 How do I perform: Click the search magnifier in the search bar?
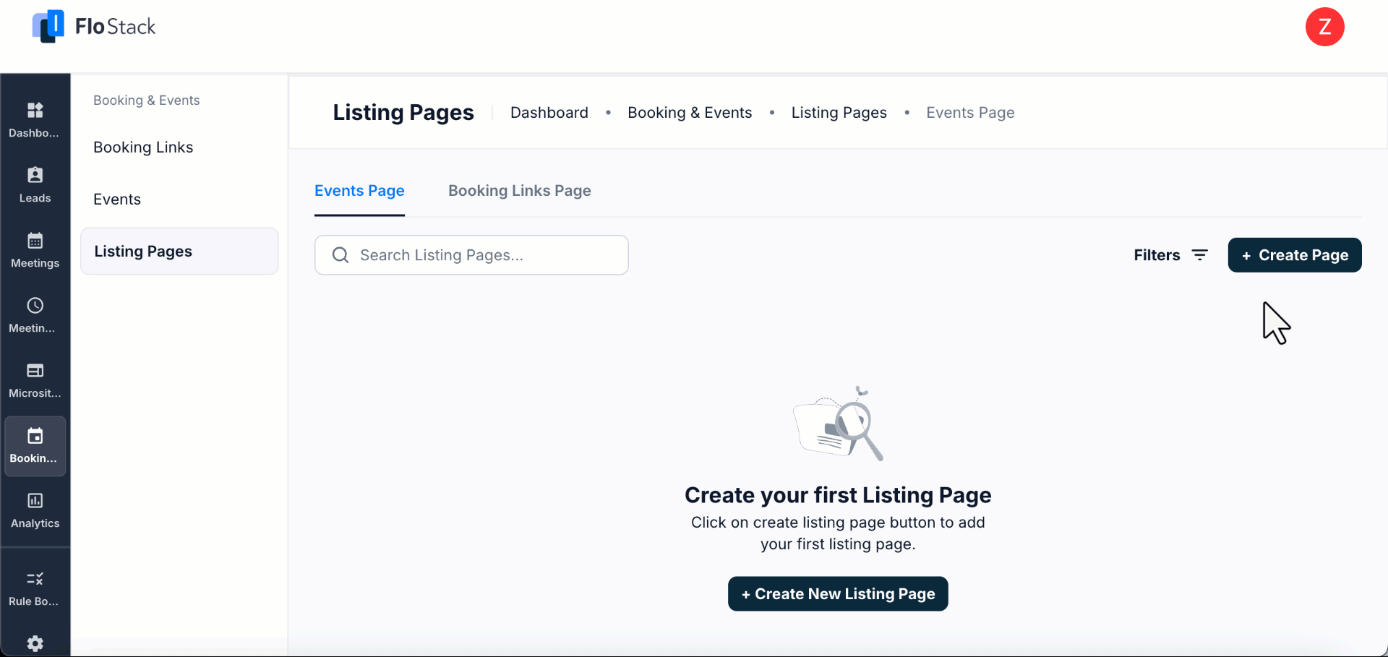click(x=340, y=254)
